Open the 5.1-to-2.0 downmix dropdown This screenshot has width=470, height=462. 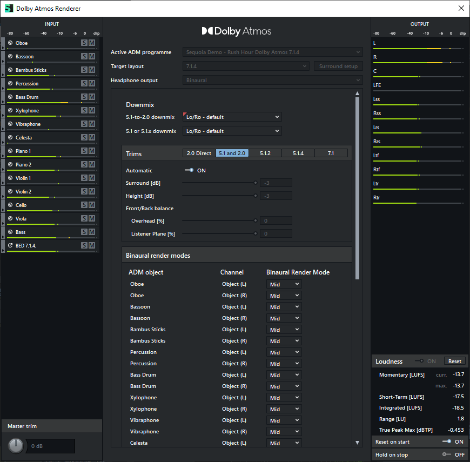(232, 117)
